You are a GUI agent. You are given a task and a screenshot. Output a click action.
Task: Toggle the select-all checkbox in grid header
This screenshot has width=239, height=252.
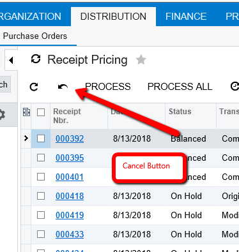pyautogui.click(x=41, y=112)
